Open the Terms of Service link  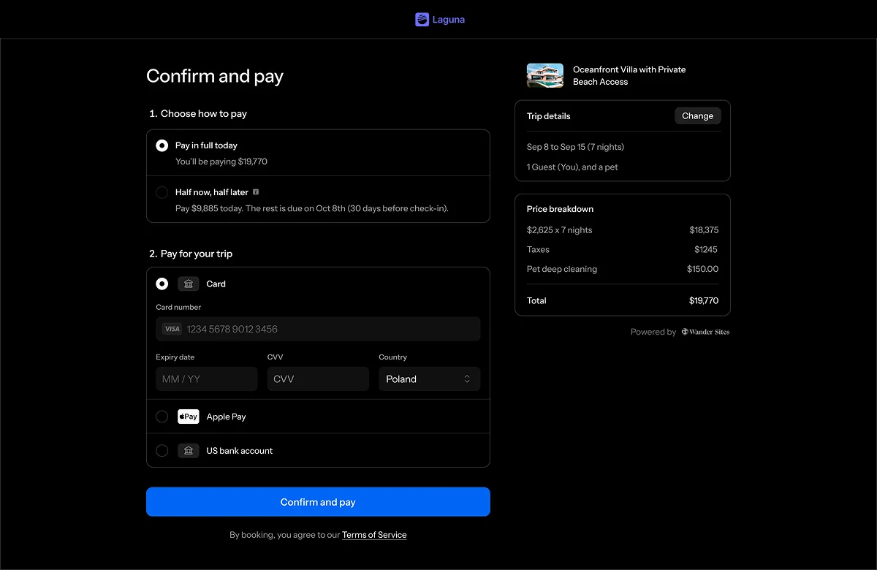(x=374, y=535)
